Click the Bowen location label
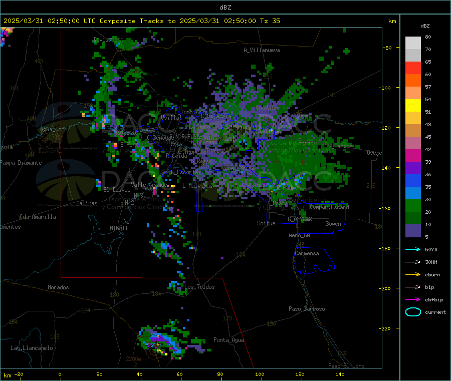 click(x=333, y=224)
